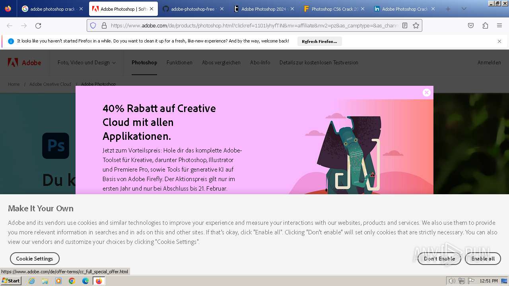Select Firefox window in taskbar
Image resolution: width=509 pixels, height=286 pixels.
tap(99, 281)
